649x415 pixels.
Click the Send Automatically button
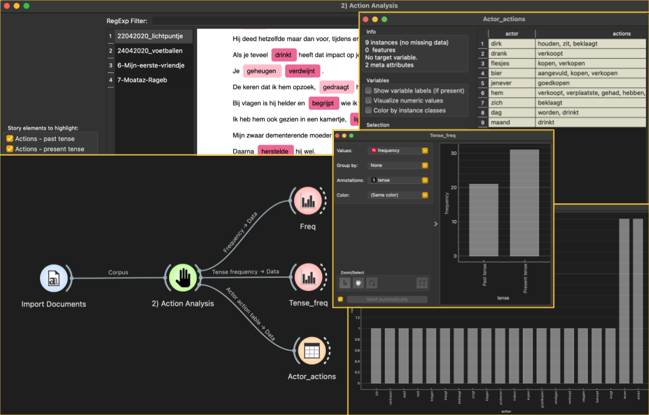click(387, 299)
